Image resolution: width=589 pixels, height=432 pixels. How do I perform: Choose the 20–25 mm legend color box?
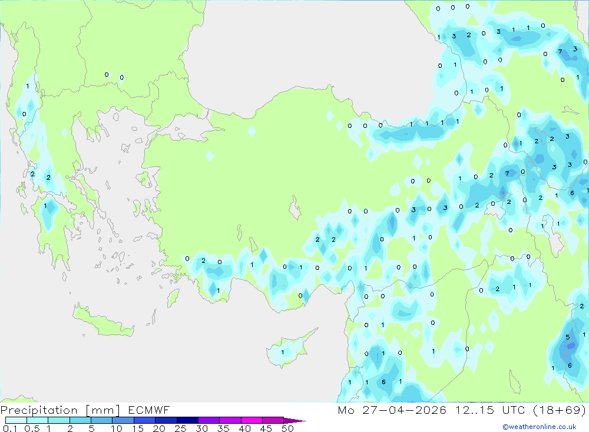point(166,420)
